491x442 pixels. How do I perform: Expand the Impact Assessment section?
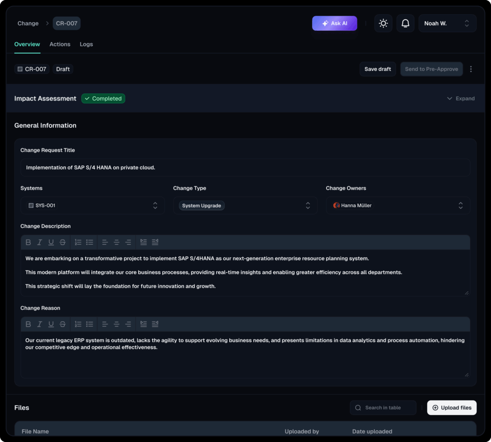point(460,99)
